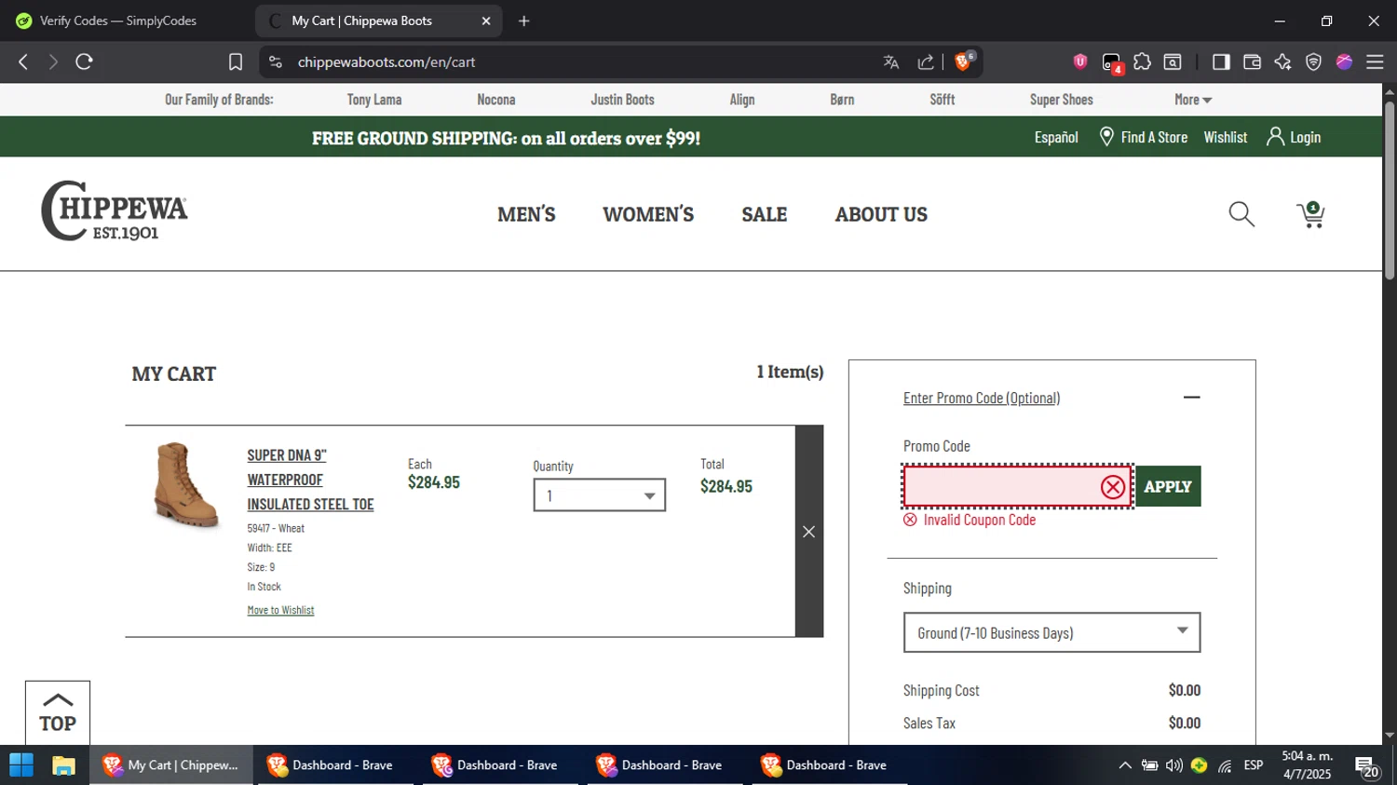The height and width of the screenshot is (785, 1397).
Task: Open the Windows notification center
Action: (1366, 766)
